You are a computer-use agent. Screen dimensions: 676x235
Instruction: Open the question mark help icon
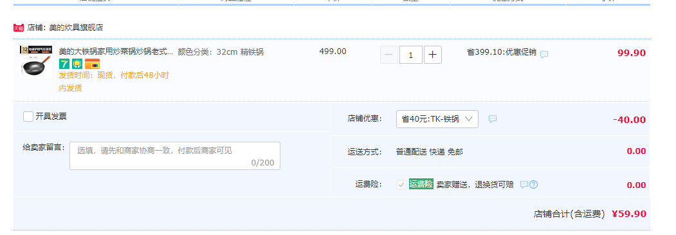pyautogui.click(x=534, y=185)
